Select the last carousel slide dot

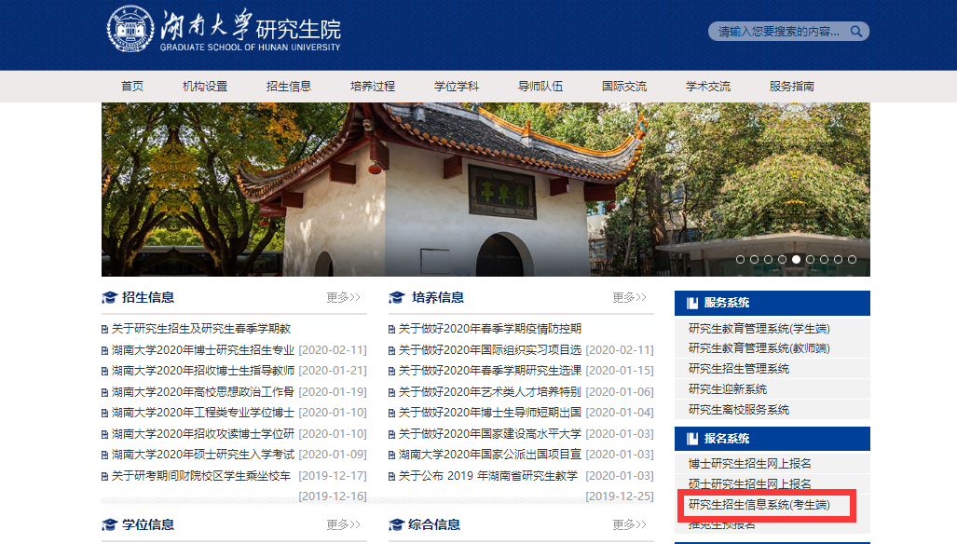tap(852, 260)
